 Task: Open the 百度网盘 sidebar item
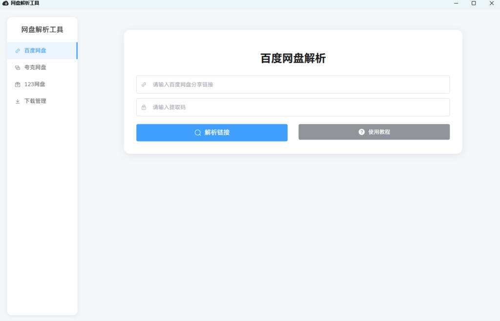pos(42,51)
